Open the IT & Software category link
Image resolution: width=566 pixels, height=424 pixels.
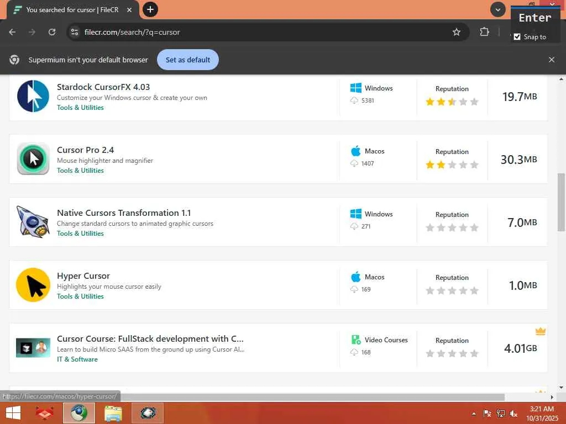click(x=77, y=359)
